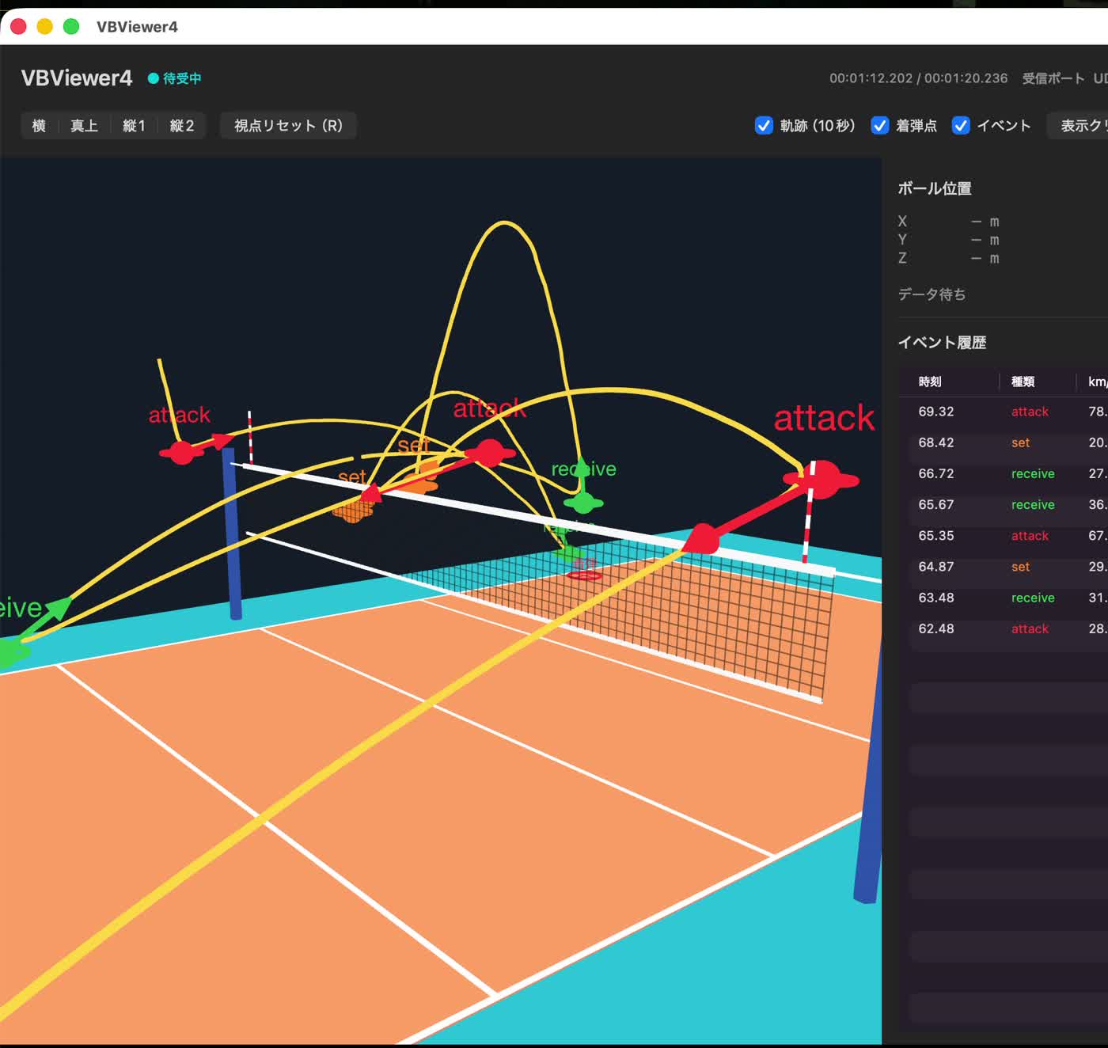The width and height of the screenshot is (1108, 1048).
Task: Click the center red attack marker above net
Action: pos(490,453)
